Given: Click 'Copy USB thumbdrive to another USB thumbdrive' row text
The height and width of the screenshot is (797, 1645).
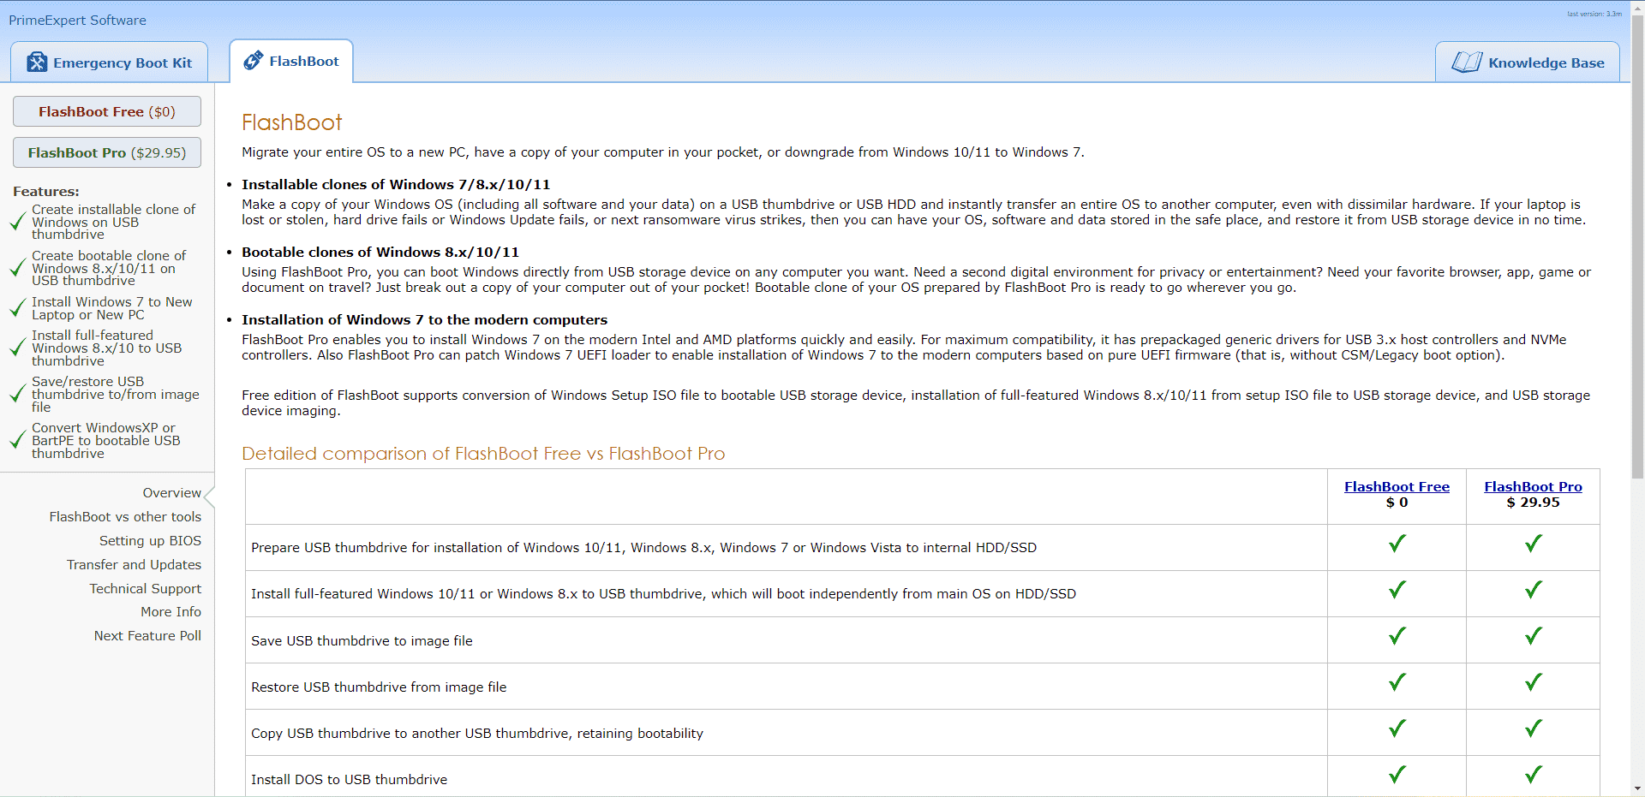Looking at the screenshot, I should 477,734.
